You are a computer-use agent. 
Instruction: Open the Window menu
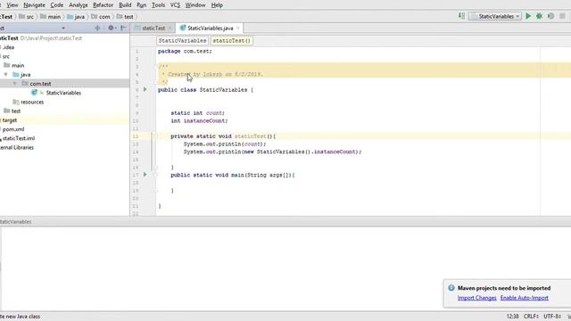[195, 5]
